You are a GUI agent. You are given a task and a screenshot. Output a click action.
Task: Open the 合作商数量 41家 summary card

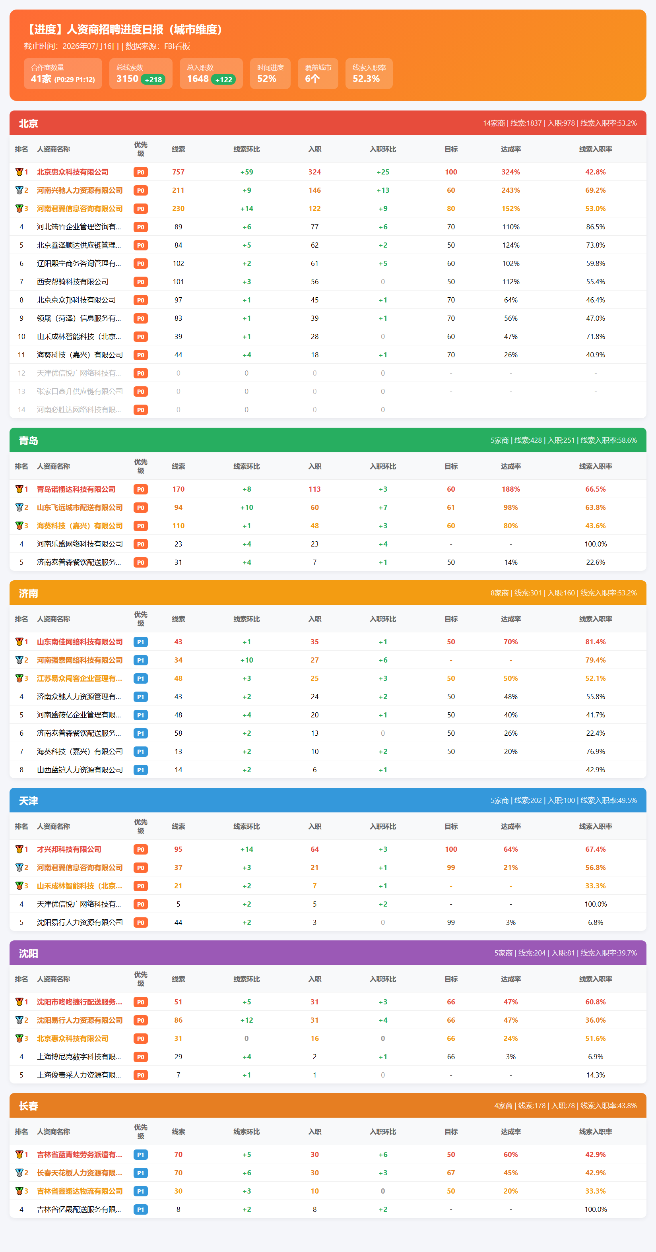click(x=63, y=74)
